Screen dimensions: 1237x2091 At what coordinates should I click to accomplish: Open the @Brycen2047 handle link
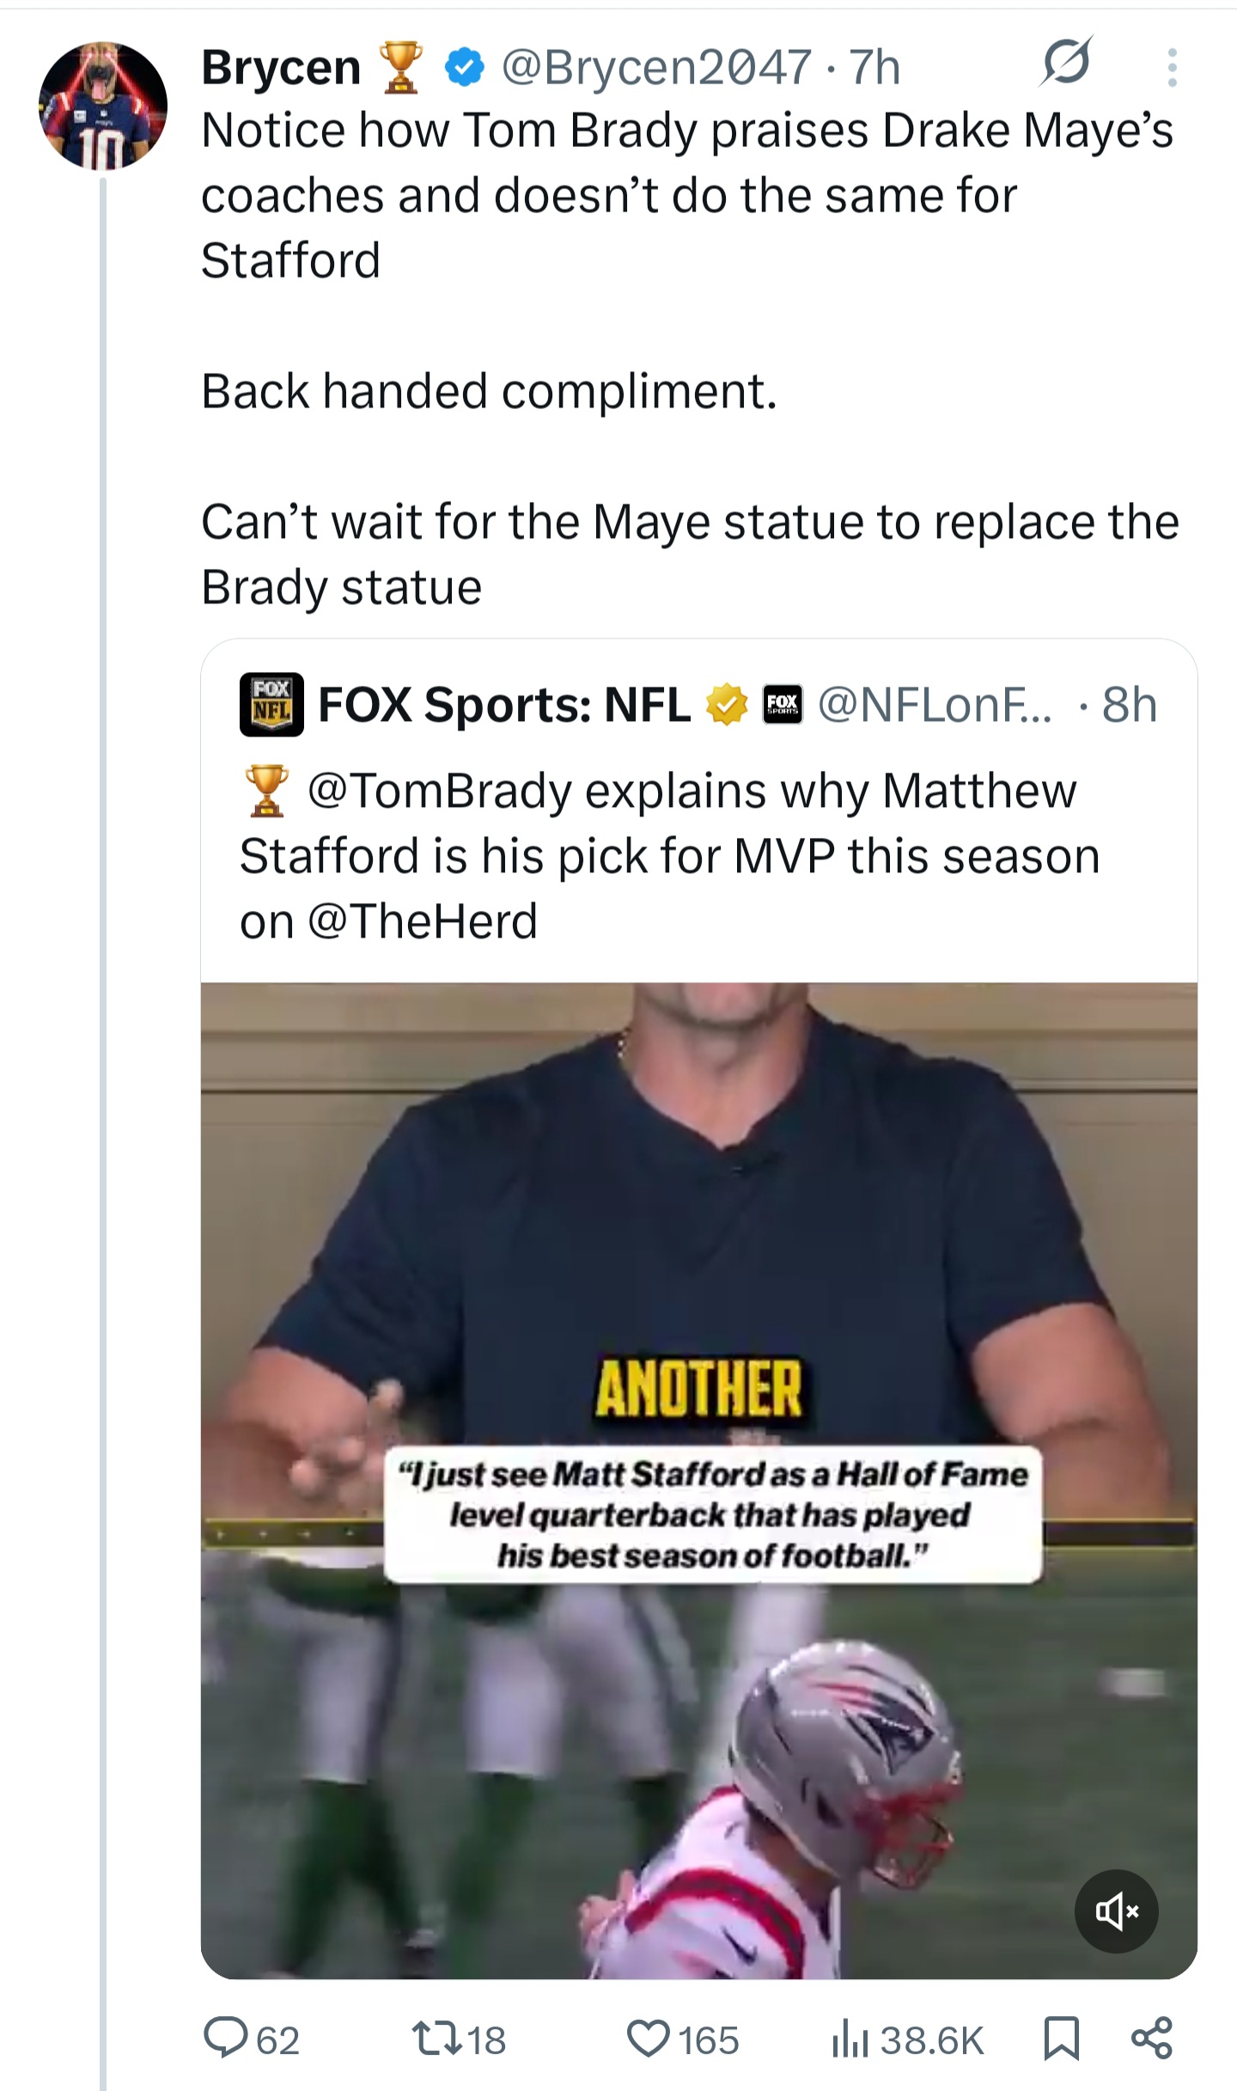656,67
